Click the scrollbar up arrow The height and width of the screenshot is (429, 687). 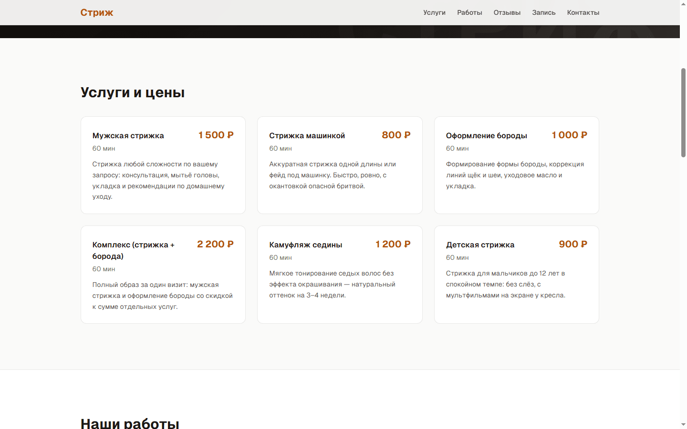pos(683,4)
